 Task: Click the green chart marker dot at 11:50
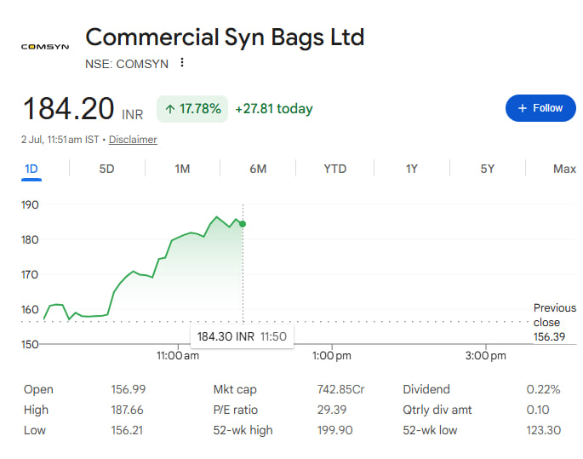pos(243,224)
